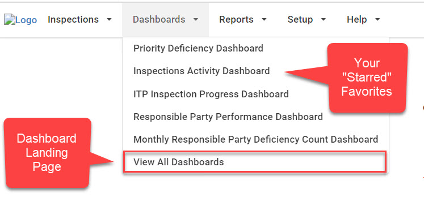The width and height of the screenshot is (424, 223).
Task: Collapse the Dashboards dropdown arrow
Action: point(196,19)
